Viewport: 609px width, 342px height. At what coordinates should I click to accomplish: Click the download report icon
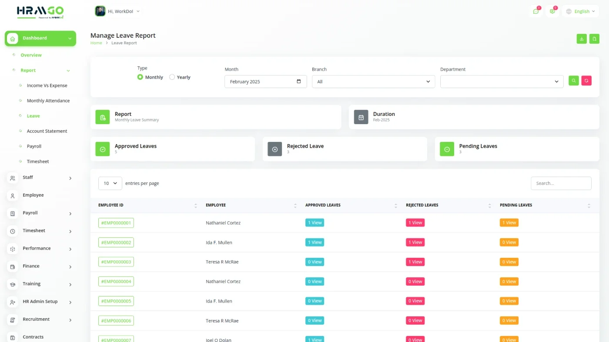(582, 39)
